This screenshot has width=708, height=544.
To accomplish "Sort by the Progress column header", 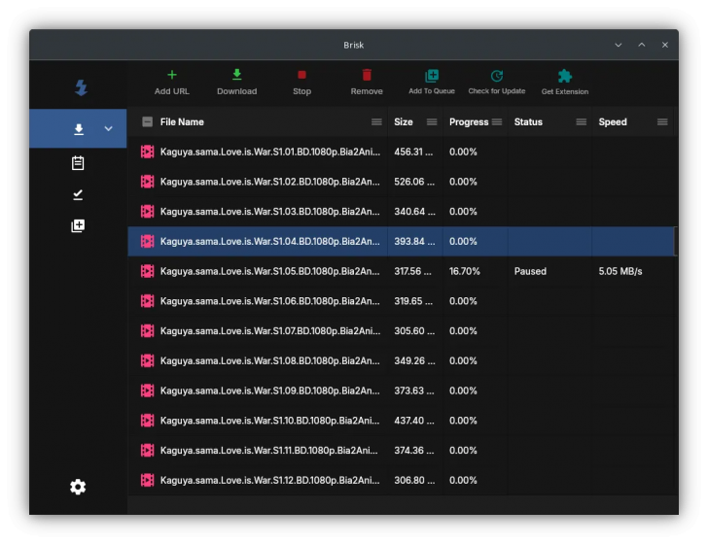I will (x=469, y=122).
